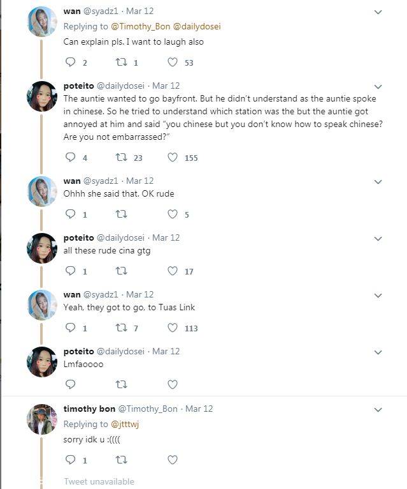Retweet the 'Ohhh she said that' tweet
The width and height of the screenshot is (407, 489).
[x=120, y=214]
